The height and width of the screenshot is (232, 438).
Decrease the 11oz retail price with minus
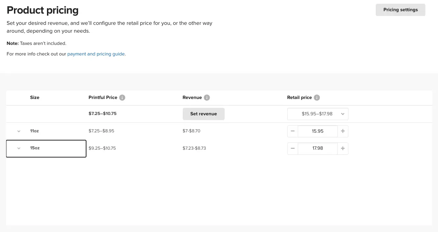pyautogui.click(x=293, y=131)
